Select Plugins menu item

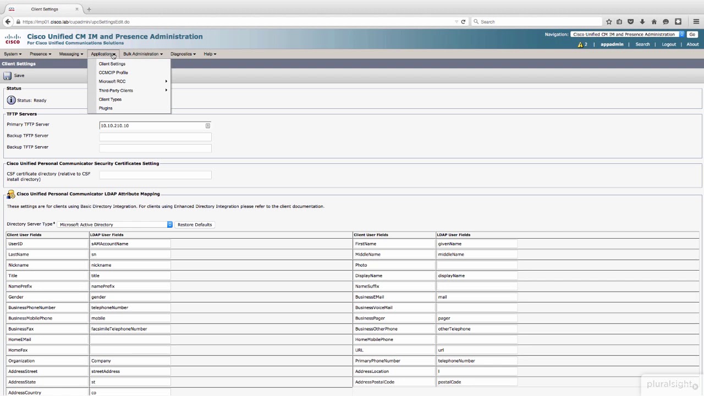click(x=106, y=108)
